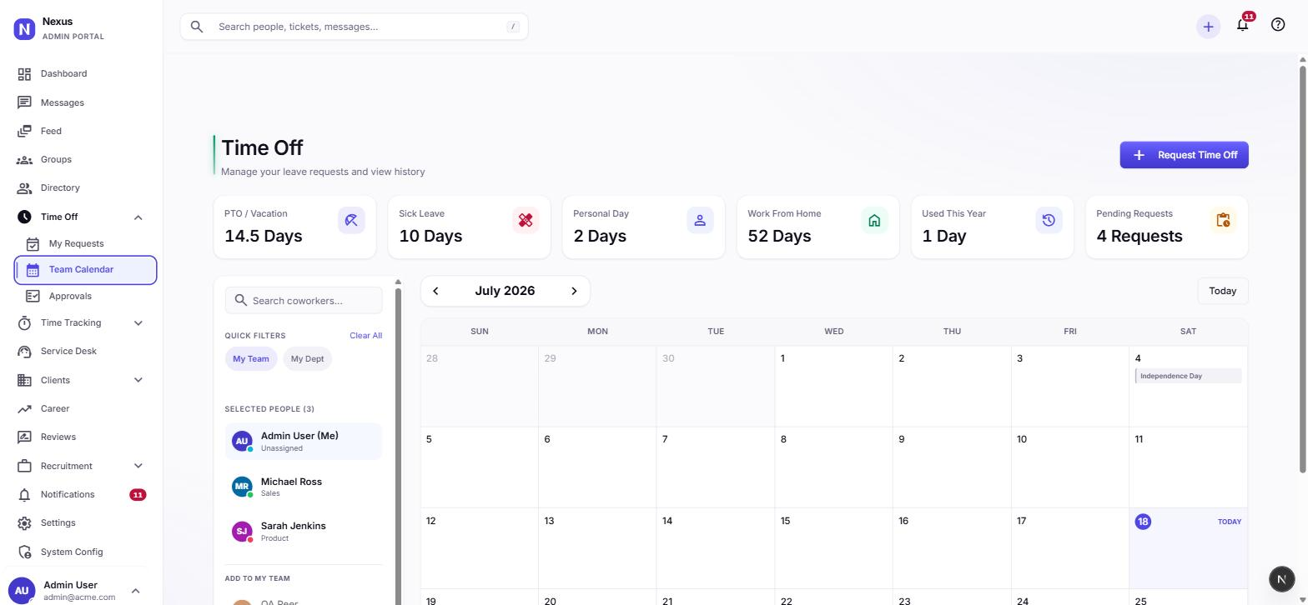Open My Requests menu item
Screen dimensions: 1308x605
pos(85,243)
